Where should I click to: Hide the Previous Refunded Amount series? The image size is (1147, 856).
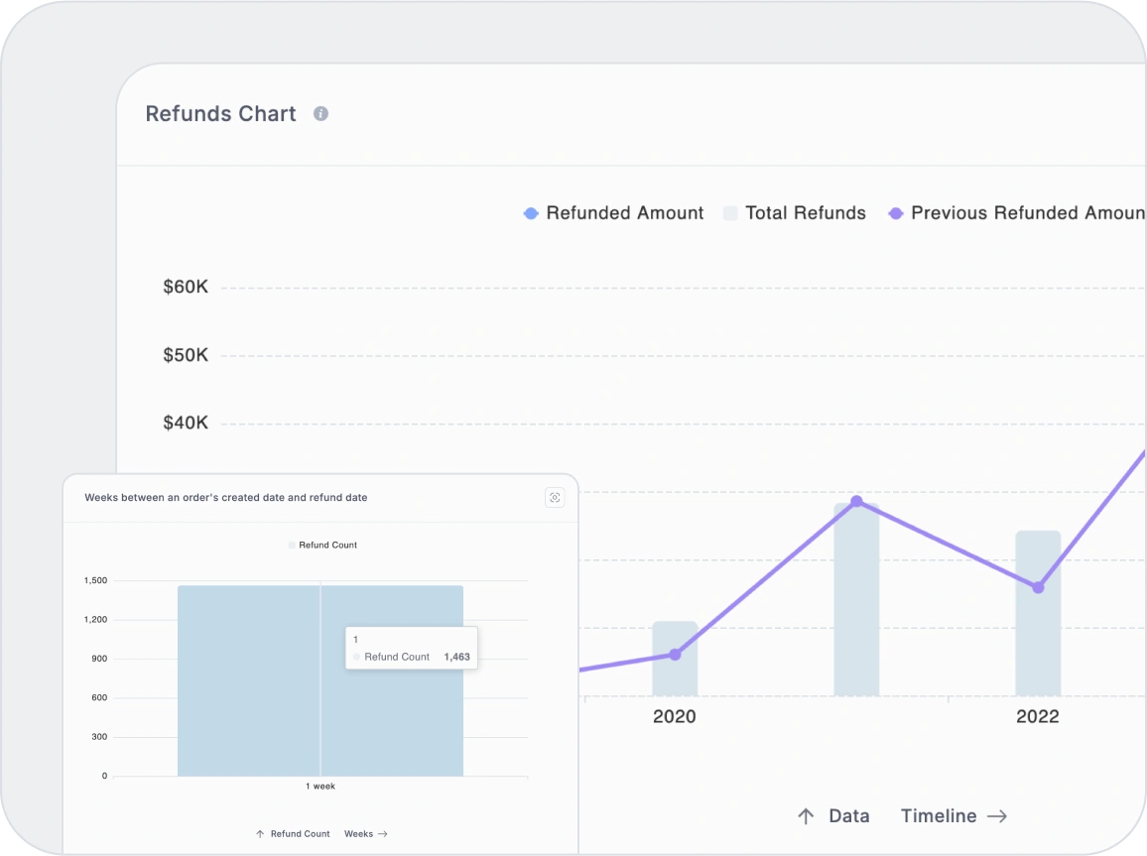(1022, 213)
